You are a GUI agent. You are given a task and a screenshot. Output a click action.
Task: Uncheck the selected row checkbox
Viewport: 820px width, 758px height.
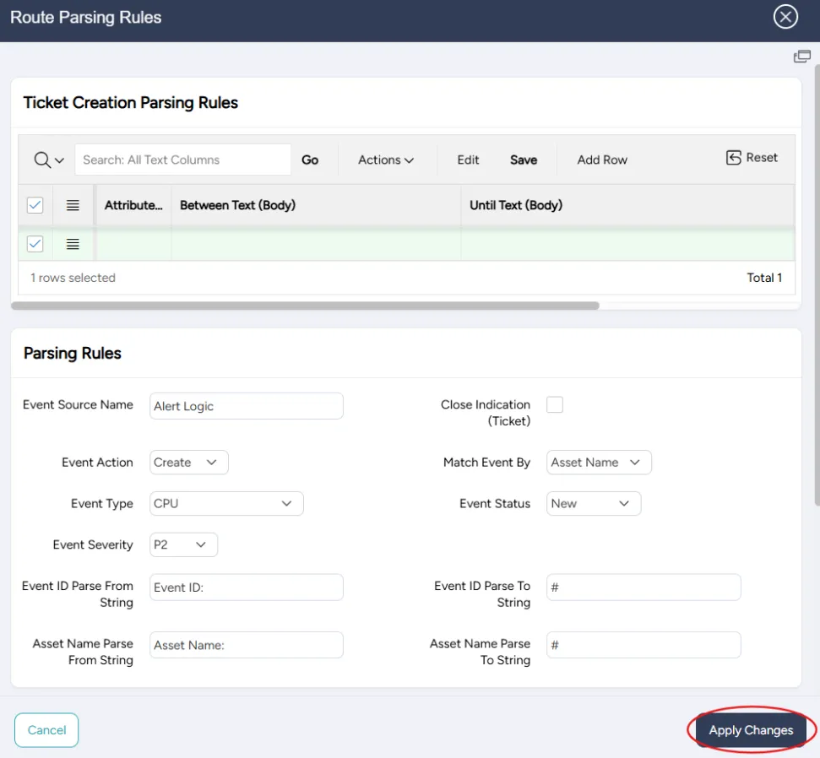(35, 244)
